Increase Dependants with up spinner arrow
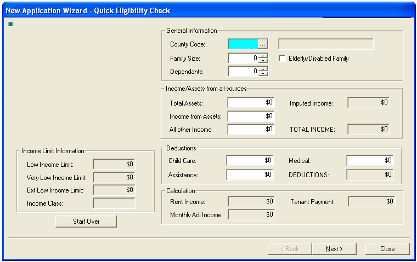This screenshot has width=417, height=262. (263, 68)
